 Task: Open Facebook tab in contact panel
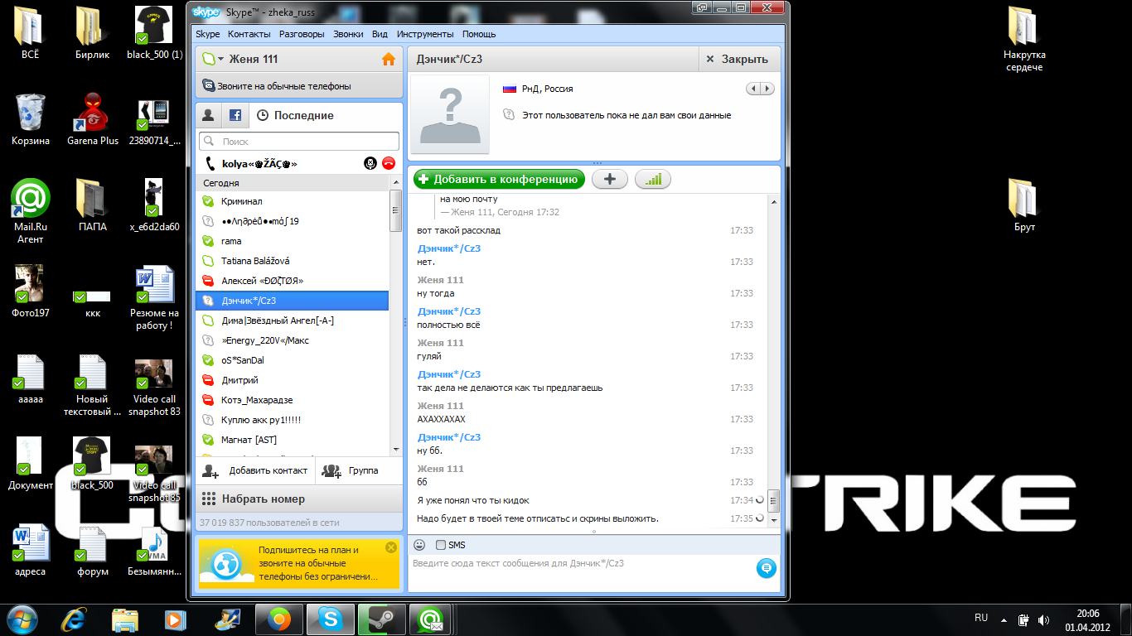coord(235,115)
